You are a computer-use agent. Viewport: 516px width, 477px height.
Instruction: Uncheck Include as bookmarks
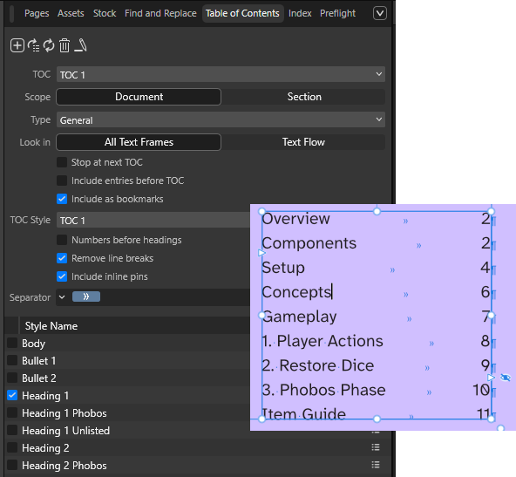(x=62, y=199)
